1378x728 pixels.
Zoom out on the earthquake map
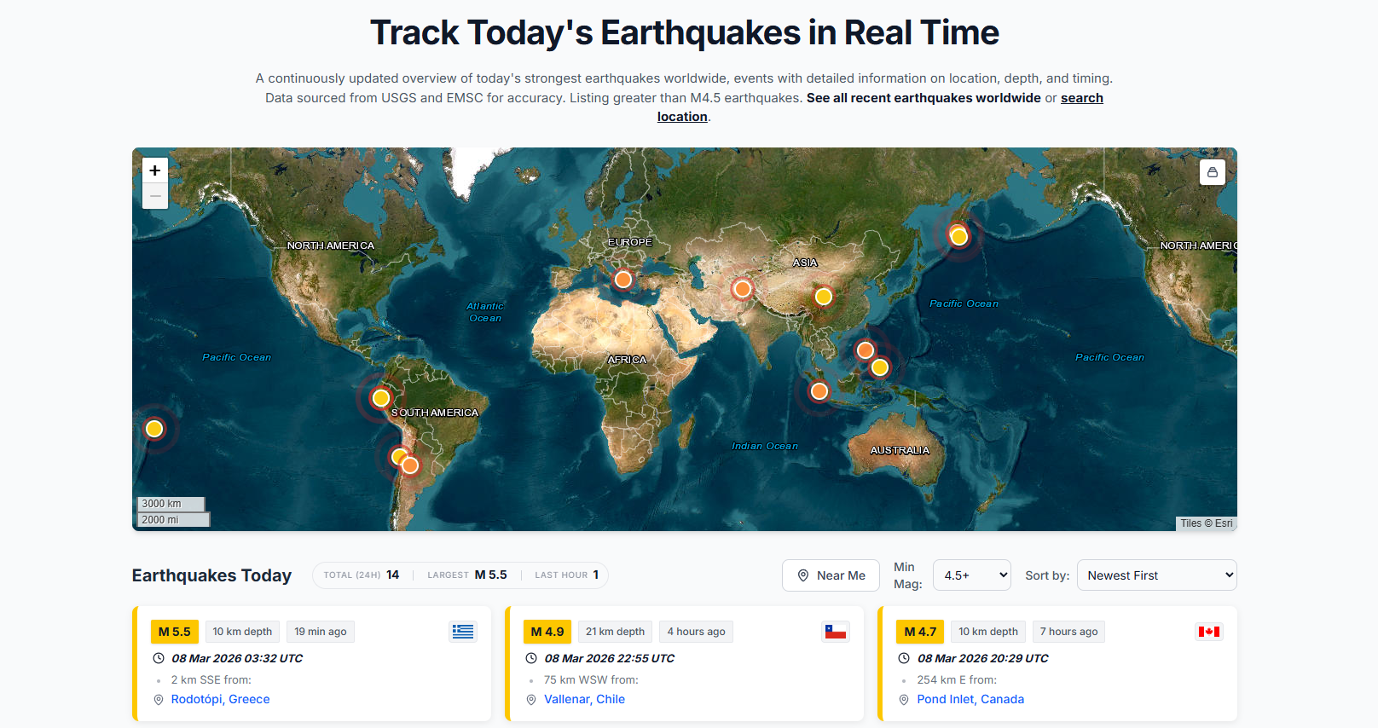(155, 196)
